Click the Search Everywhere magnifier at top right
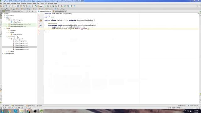The height and width of the screenshot is (113, 201). pos(197,6)
